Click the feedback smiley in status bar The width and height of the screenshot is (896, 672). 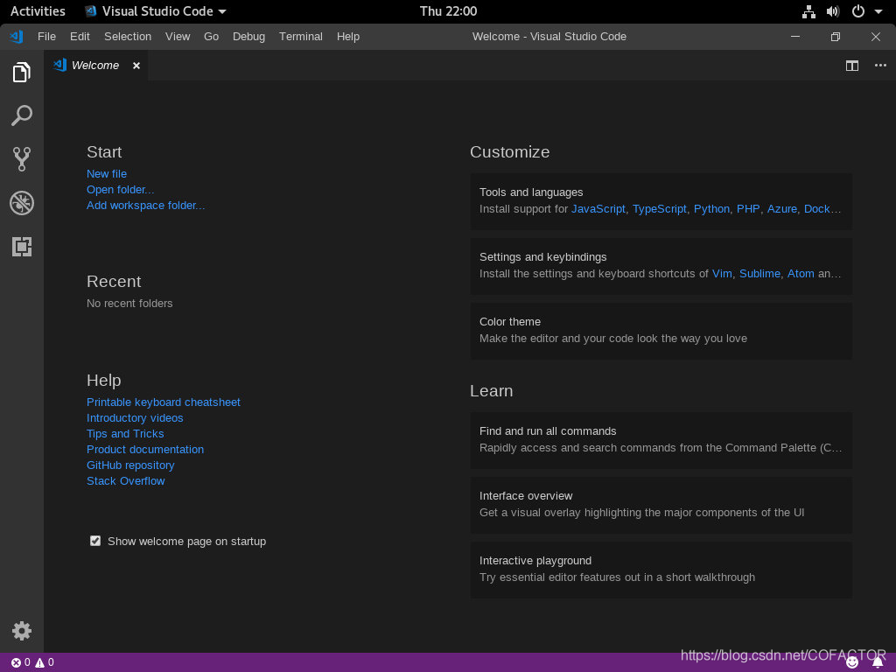point(852,662)
